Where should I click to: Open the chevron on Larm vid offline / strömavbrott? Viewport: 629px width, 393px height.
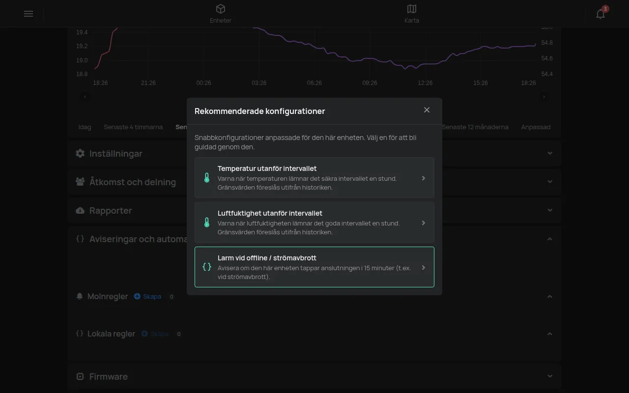tap(424, 267)
